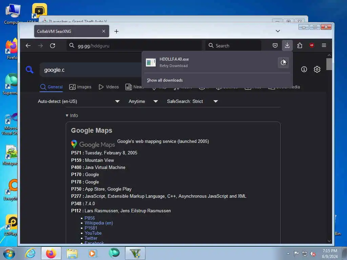This screenshot has height=260, width=347.
Task: Click the gg.gg/hddguru address bar
Action: (134, 46)
